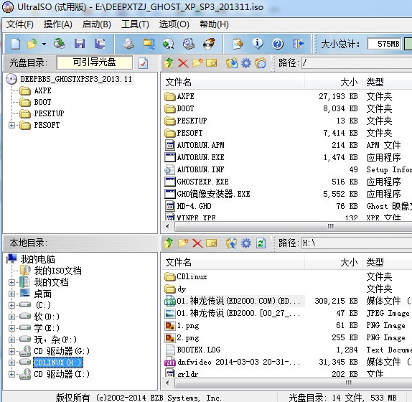Create new folder in local panel
The height and width of the screenshot is (402, 412).
point(183,243)
